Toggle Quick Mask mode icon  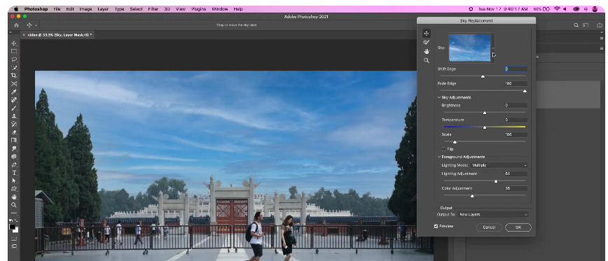14,238
